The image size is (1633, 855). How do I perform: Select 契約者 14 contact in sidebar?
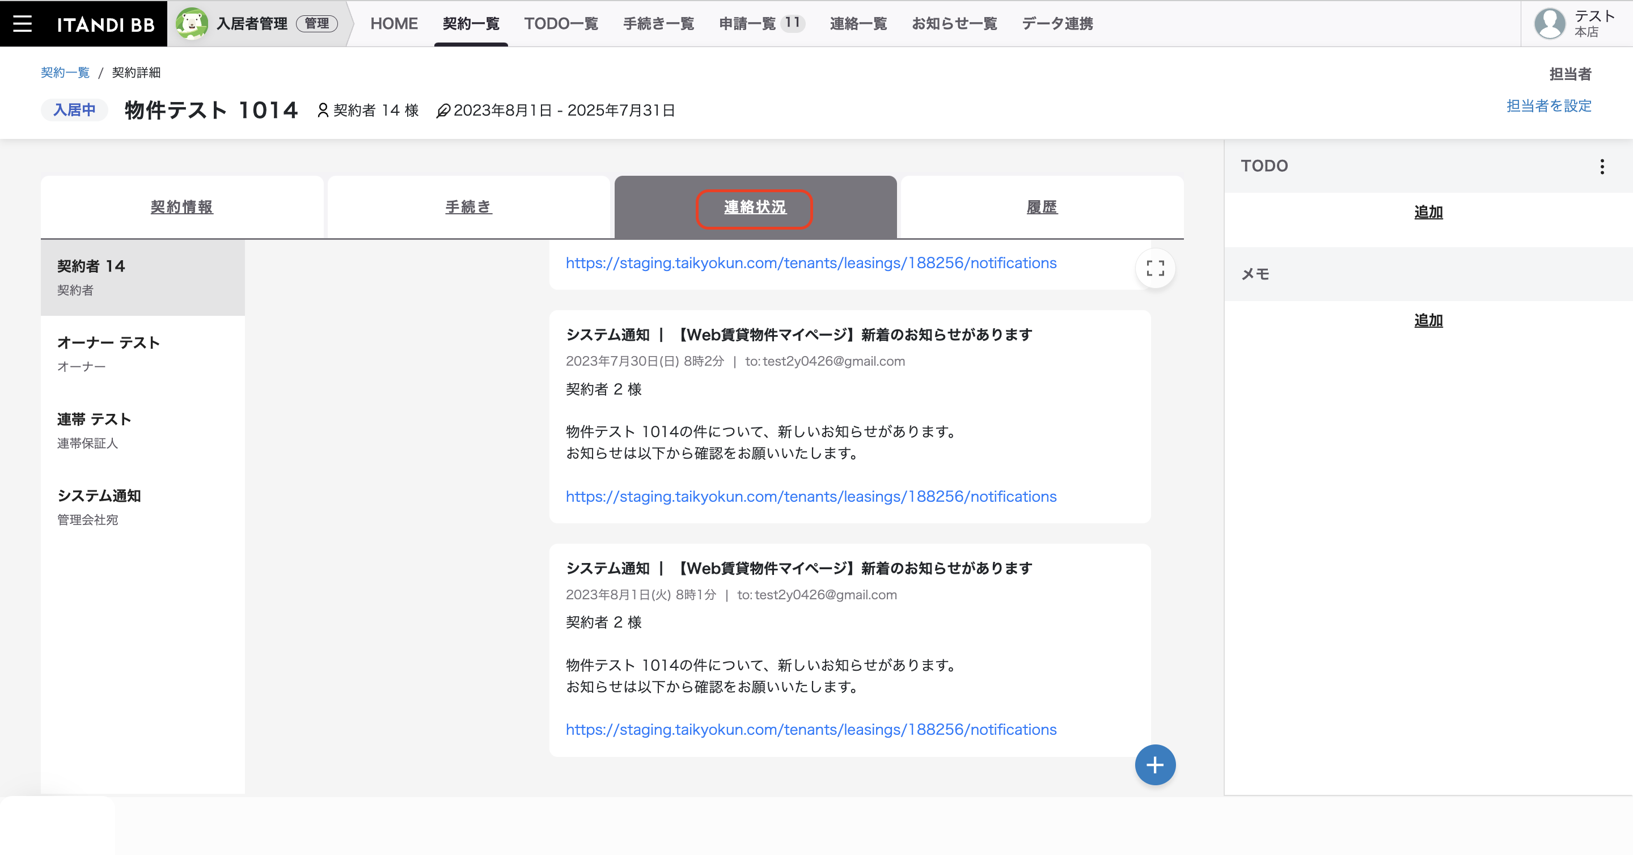[x=143, y=278]
